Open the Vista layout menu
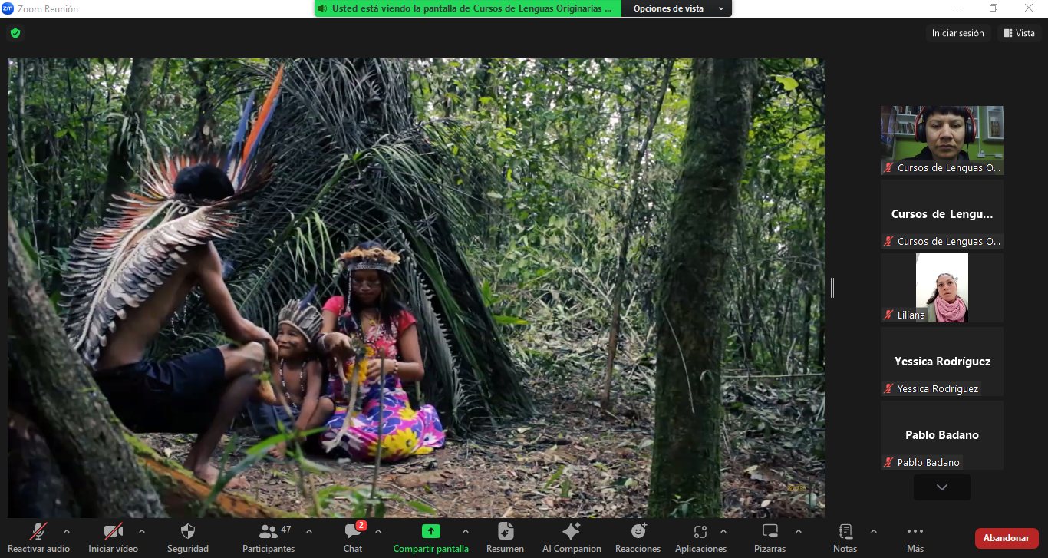This screenshot has width=1048, height=558. (x=1019, y=33)
